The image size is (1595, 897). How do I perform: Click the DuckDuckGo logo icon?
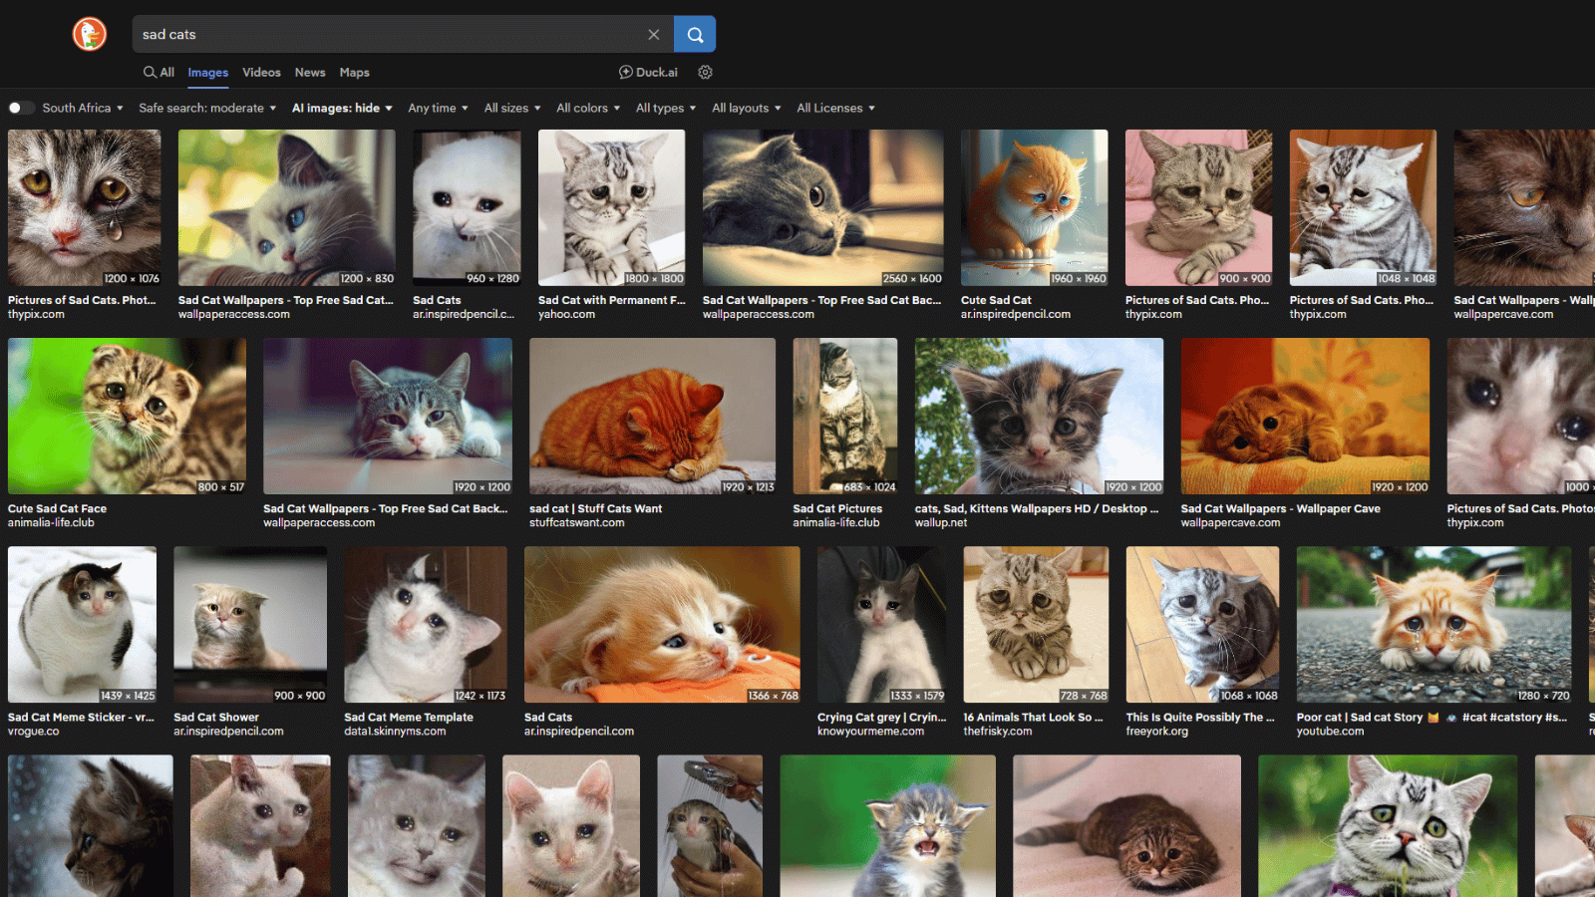(90, 34)
